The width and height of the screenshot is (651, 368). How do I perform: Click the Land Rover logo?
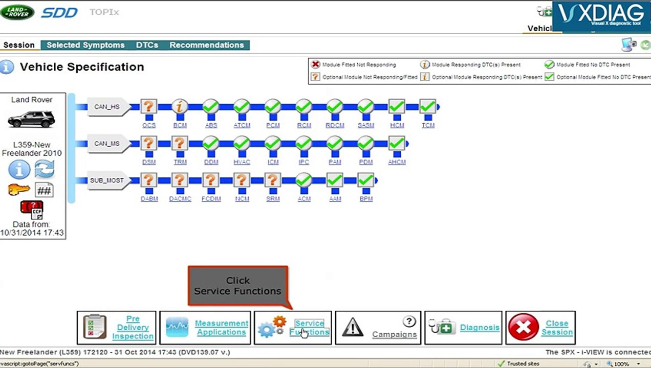click(x=17, y=12)
